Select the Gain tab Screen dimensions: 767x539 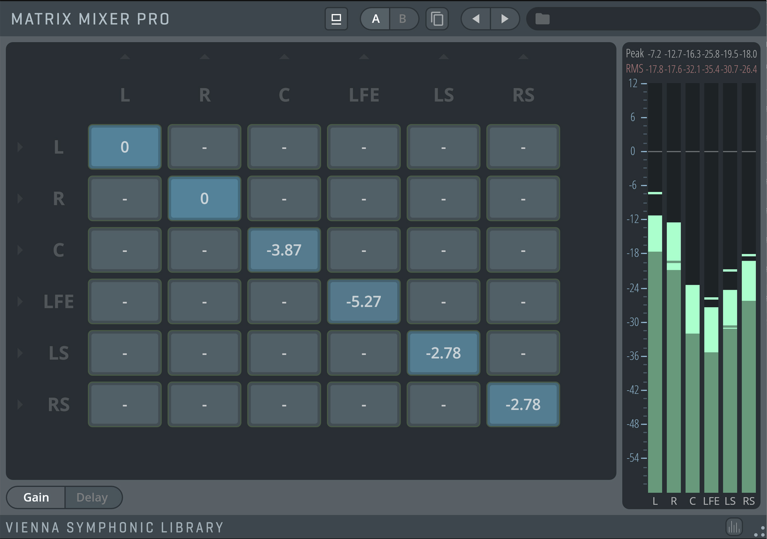[36, 497]
